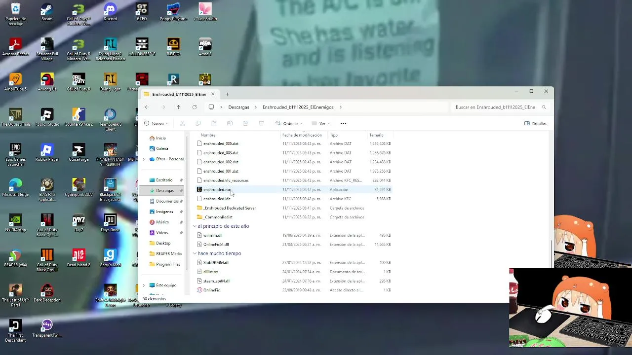Select Música in navigation pane
This screenshot has height=355, width=632.
162,222
